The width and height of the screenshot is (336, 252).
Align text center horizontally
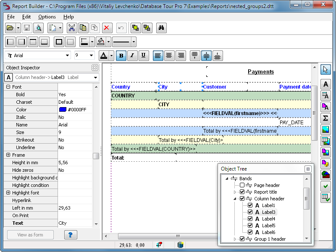tap(169, 55)
